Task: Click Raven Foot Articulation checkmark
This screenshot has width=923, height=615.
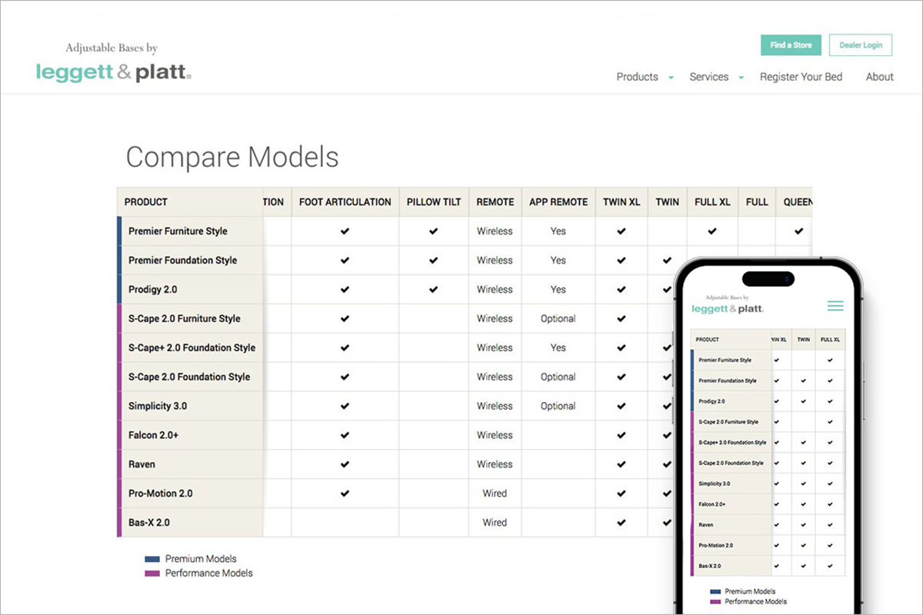Action: pos(345,464)
